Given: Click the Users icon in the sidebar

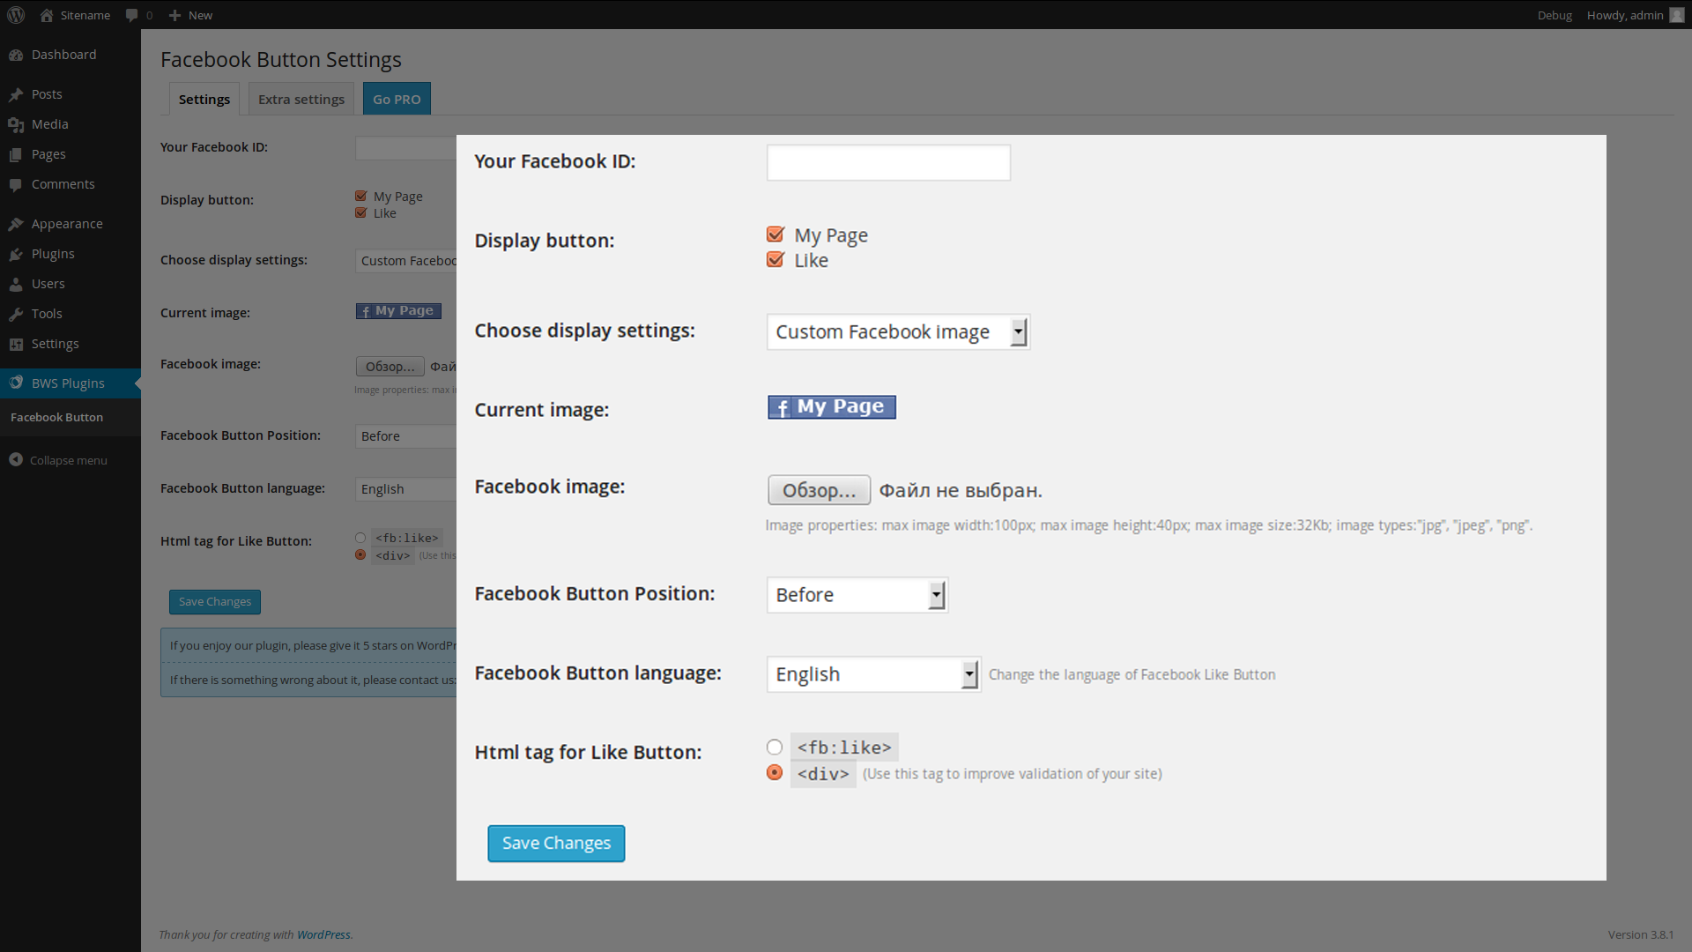Looking at the screenshot, I should point(16,284).
